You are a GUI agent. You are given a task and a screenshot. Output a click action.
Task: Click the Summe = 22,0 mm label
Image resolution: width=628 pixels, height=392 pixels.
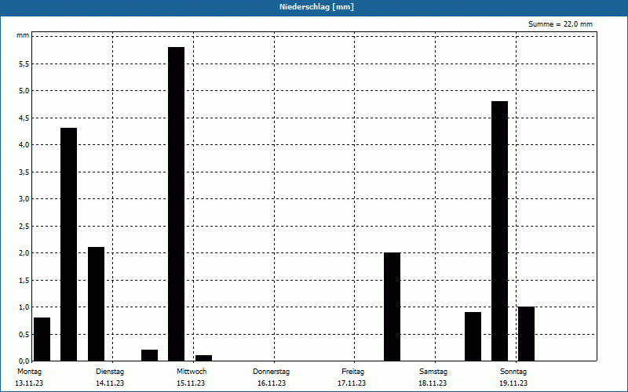click(560, 24)
